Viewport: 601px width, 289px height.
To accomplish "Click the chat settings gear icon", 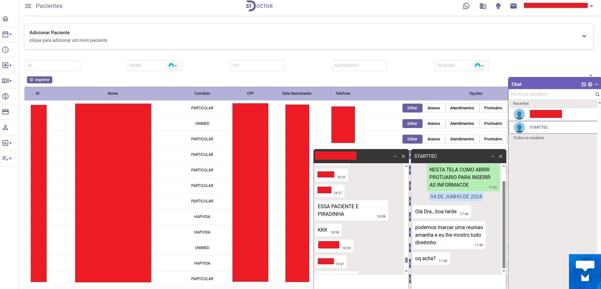I will (x=590, y=84).
